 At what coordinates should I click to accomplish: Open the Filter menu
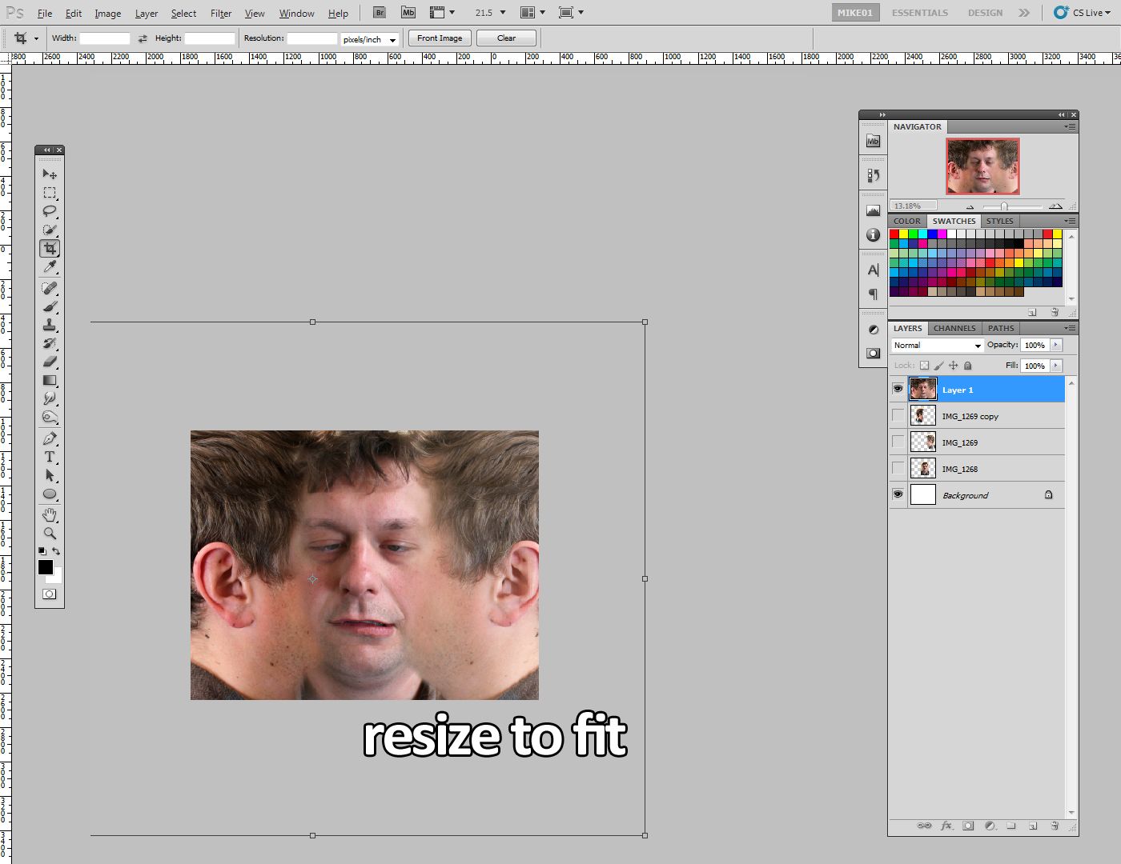pyautogui.click(x=221, y=14)
